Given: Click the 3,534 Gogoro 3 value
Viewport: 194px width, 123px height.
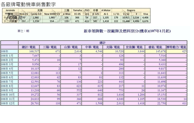Looking at the screenshot, I should tap(136, 18).
